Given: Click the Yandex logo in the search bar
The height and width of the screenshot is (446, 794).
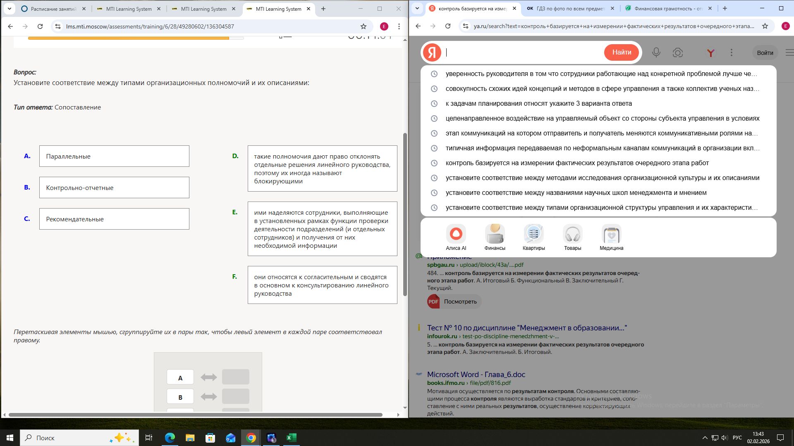Looking at the screenshot, I should pos(432,52).
